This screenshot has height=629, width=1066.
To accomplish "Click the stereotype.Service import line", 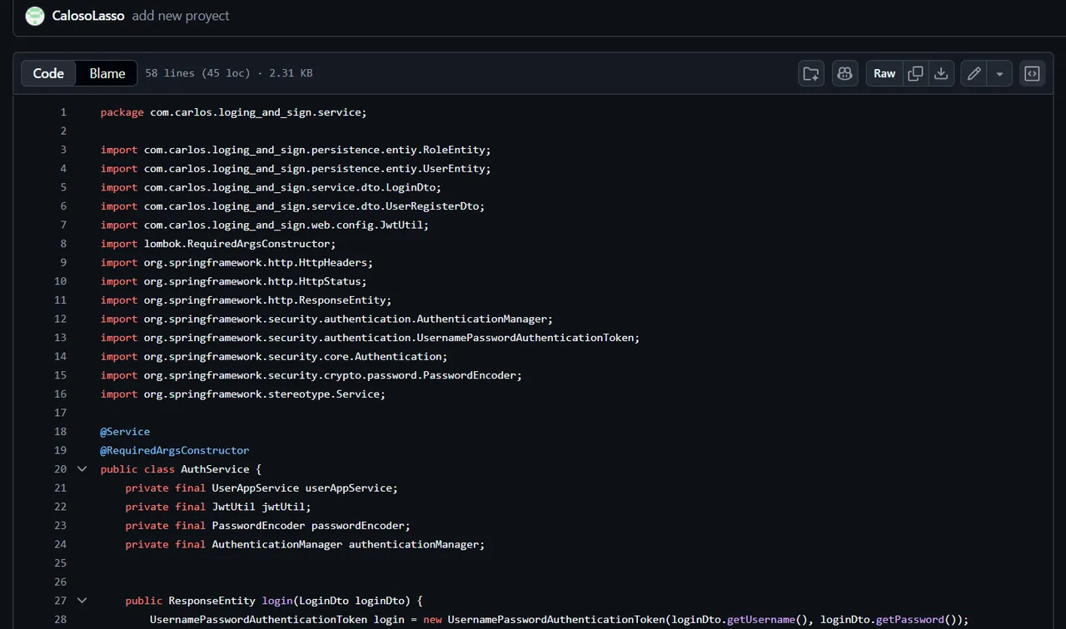I will click(x=243, y=394).
